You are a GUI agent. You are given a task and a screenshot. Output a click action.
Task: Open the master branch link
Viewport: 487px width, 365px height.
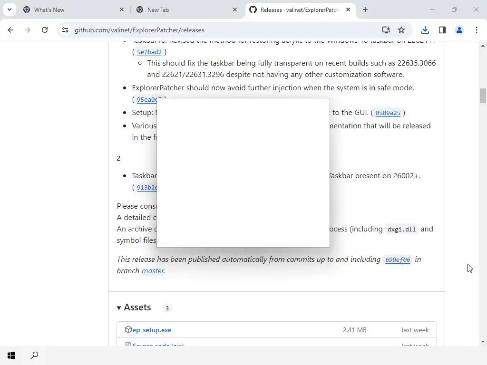click(153, 270)
